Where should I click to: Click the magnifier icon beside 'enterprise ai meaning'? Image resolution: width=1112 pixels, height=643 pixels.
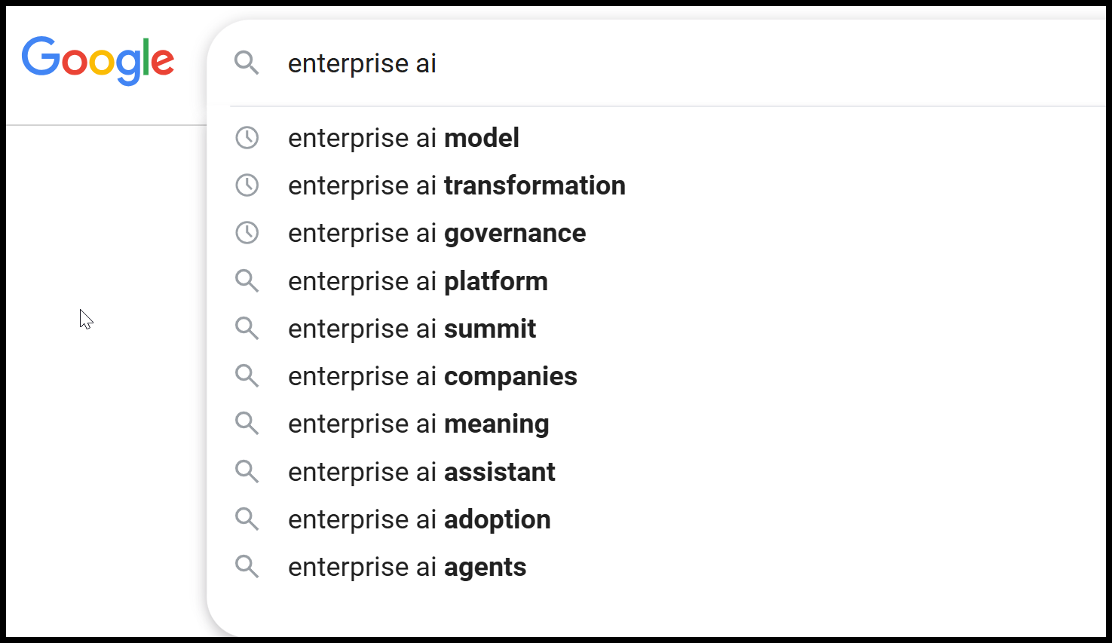[247, 424]
